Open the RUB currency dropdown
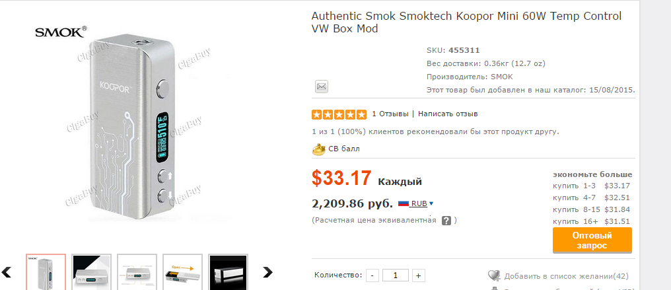671x290 pixels. 423,203
